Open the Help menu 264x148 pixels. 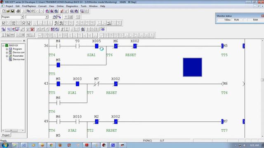point(103,6)
